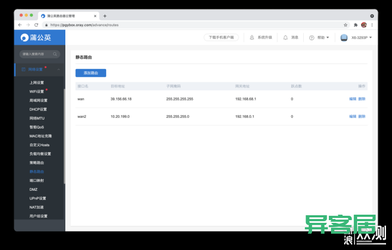Click the 系统升级 label

coord(265,37)
